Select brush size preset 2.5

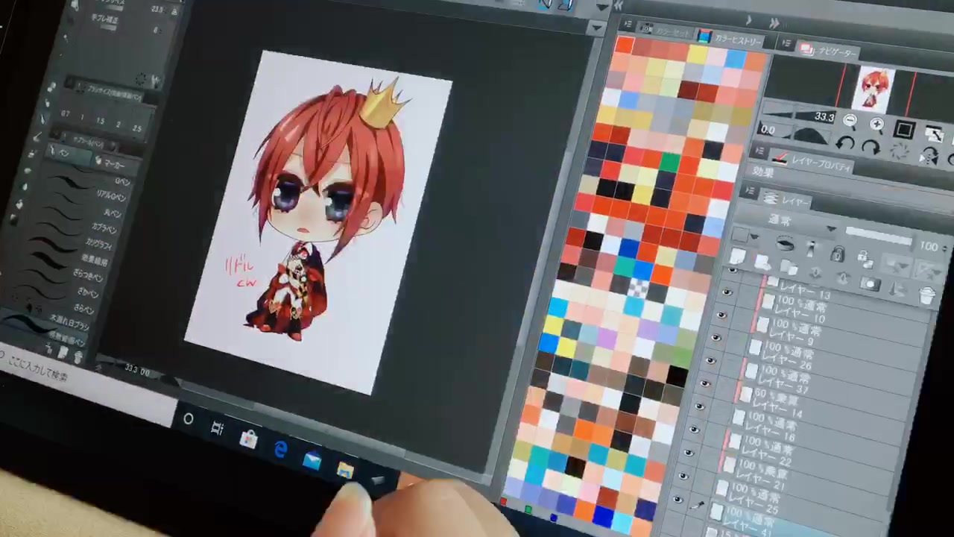136,128
